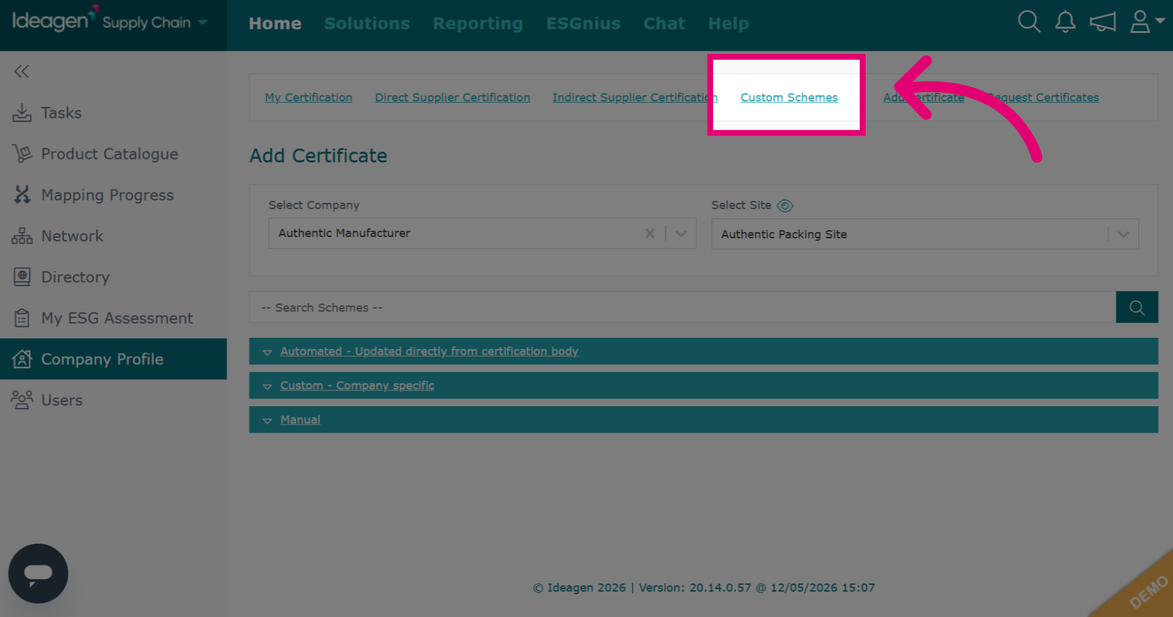
Task: Open the Select Company dropdown arrow
Action: 681,233
